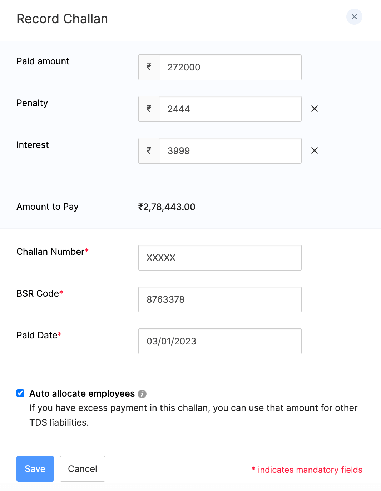
Task: Remove the Interest field row
Action: (315, 150)
